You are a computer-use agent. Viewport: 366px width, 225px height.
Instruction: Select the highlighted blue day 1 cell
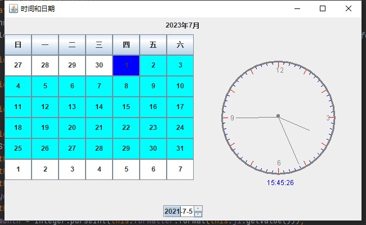tap(126, 65)
